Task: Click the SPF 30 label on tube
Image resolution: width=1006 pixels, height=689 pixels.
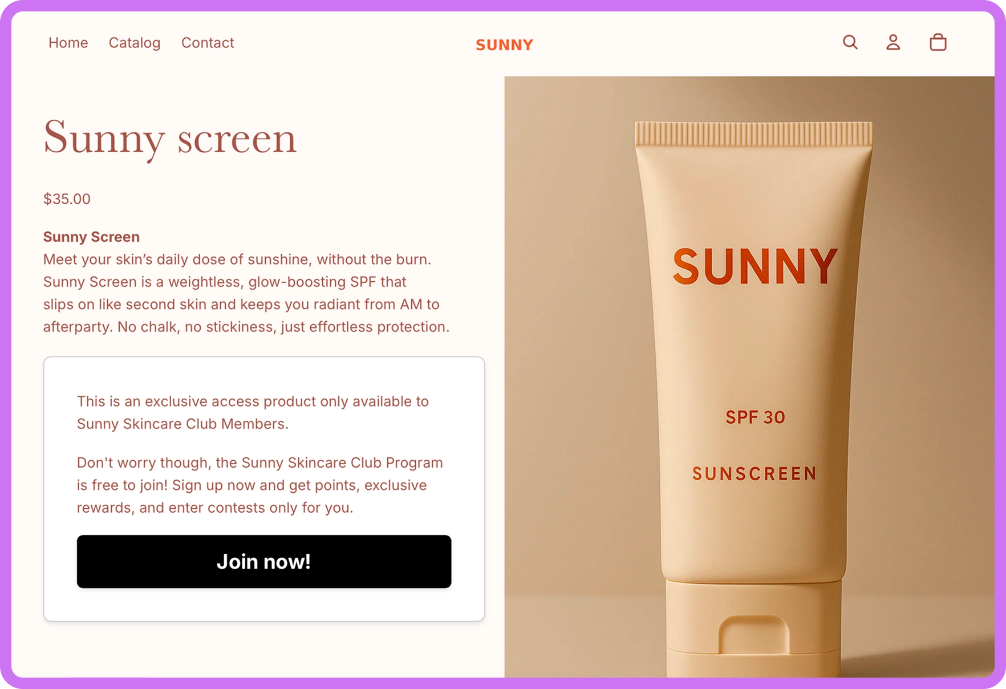Action: pos(755,418)
